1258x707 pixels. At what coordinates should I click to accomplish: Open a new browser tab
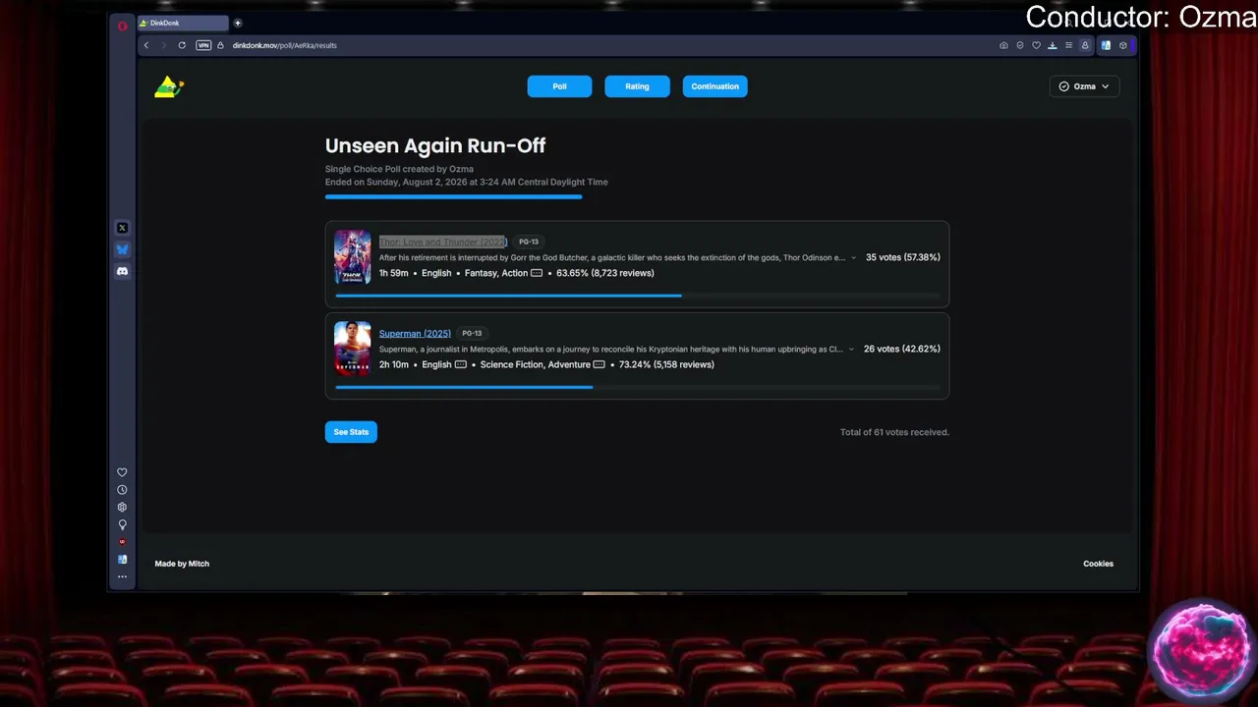pos(238,23)
